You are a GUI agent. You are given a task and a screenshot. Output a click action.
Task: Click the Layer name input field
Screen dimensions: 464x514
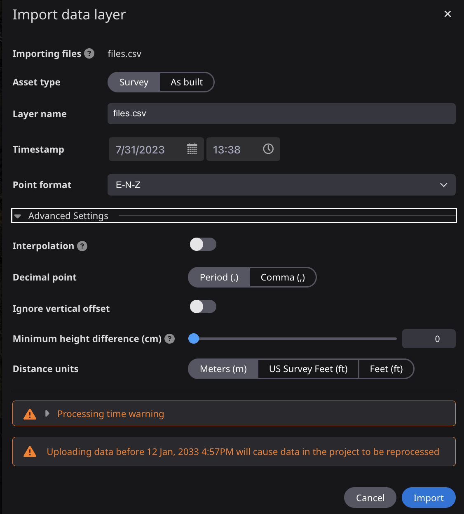281,113
